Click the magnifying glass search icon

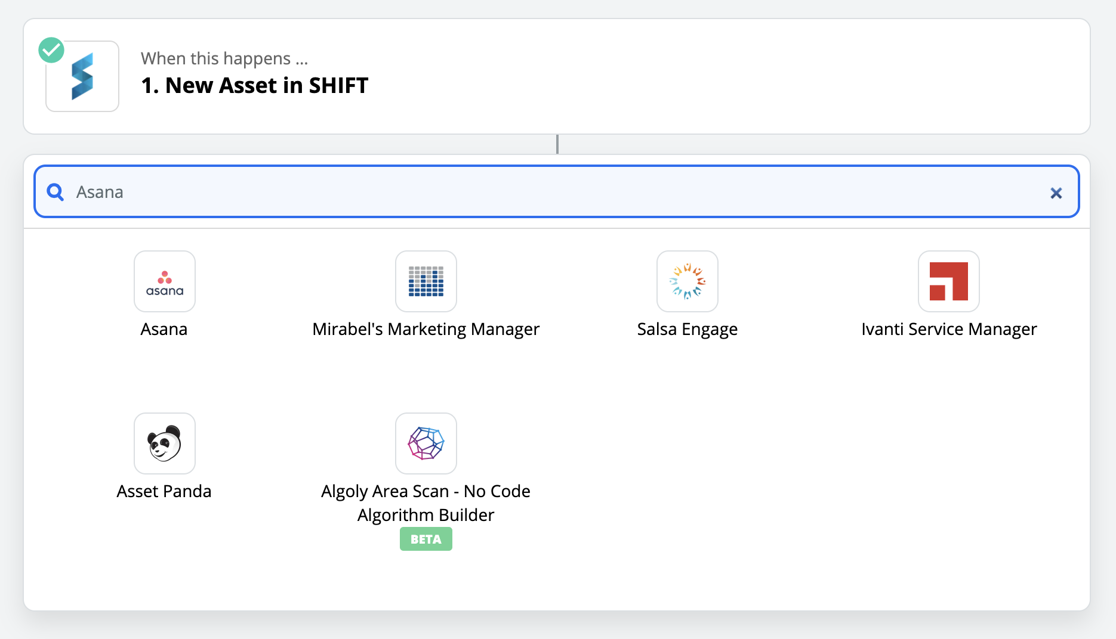pyautogui.click(x=56, y=192)
